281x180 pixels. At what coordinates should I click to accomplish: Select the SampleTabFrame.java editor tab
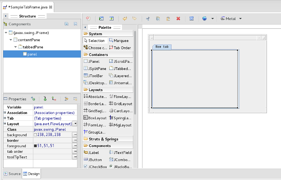point(28,7)
